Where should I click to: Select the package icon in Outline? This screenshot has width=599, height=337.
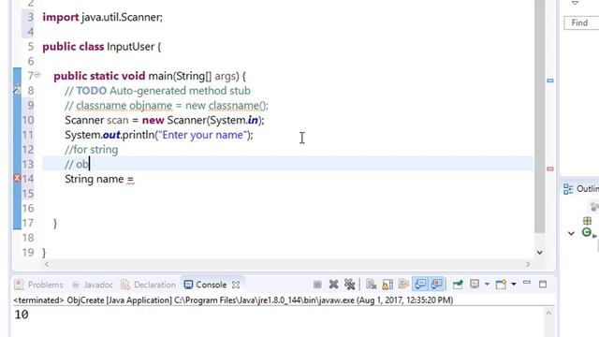coord(587,221)
